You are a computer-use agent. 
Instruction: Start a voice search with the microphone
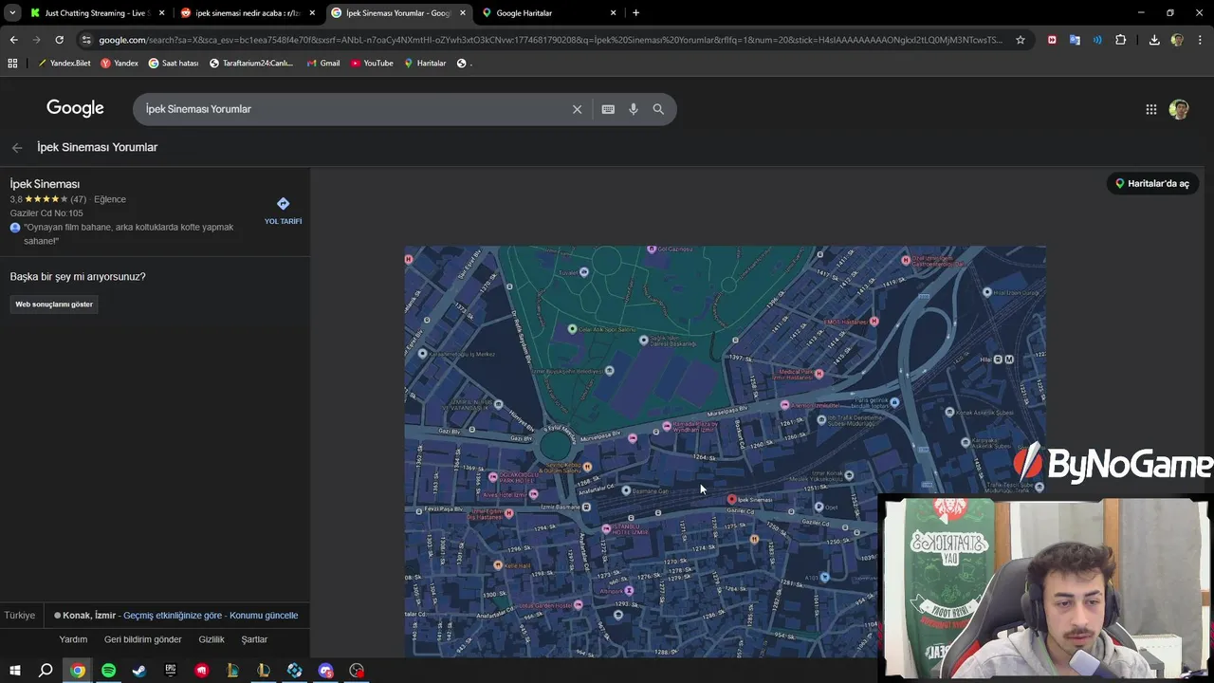pyautogui.click(x=634, y=109)
